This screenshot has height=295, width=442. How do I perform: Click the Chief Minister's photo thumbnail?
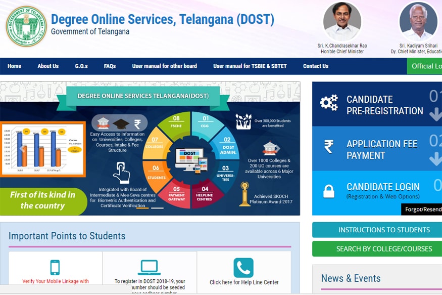[x=342, y=21]
